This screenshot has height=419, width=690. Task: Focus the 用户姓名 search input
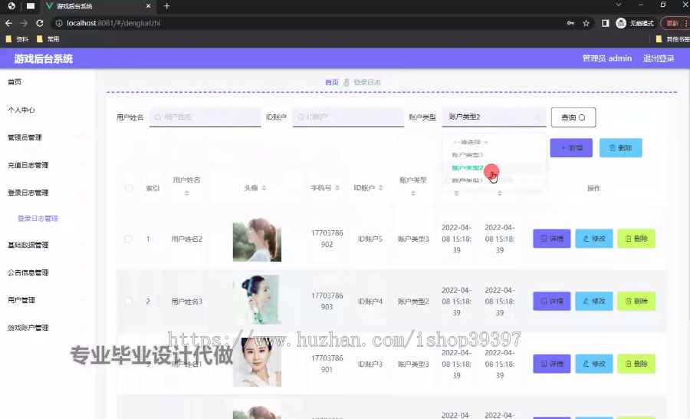[205, 117]
